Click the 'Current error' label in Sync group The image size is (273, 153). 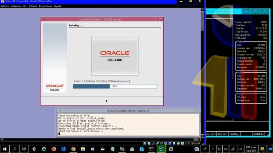[243, 100]
